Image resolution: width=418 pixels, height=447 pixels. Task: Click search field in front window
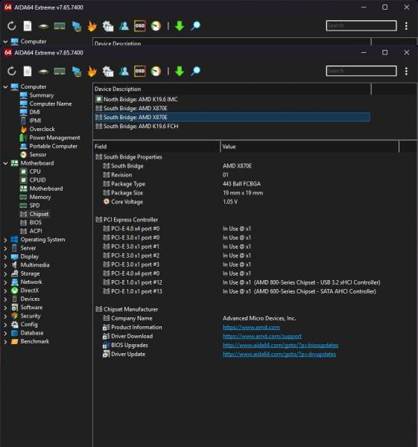pyautogui.click(x=361, y=71)
